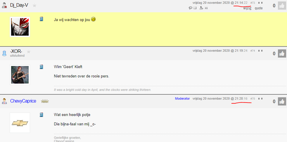Open post permalink #74

[253, 51]
